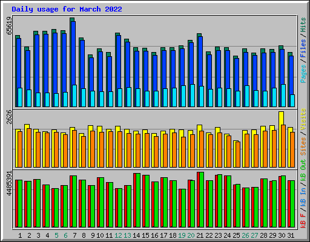Click day label 21 on the x-axis
The width and height of the screenshot is (310, 242).
click(200, 235)
